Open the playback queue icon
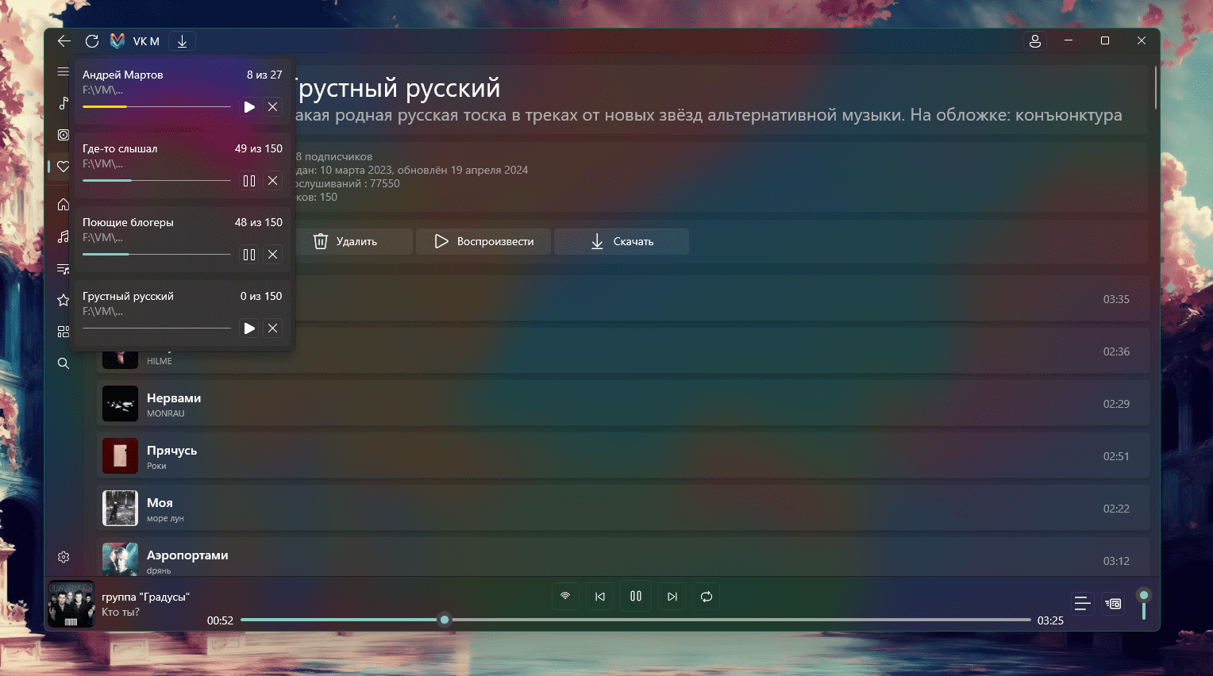1213x676 pixels. coord(1114,604)
